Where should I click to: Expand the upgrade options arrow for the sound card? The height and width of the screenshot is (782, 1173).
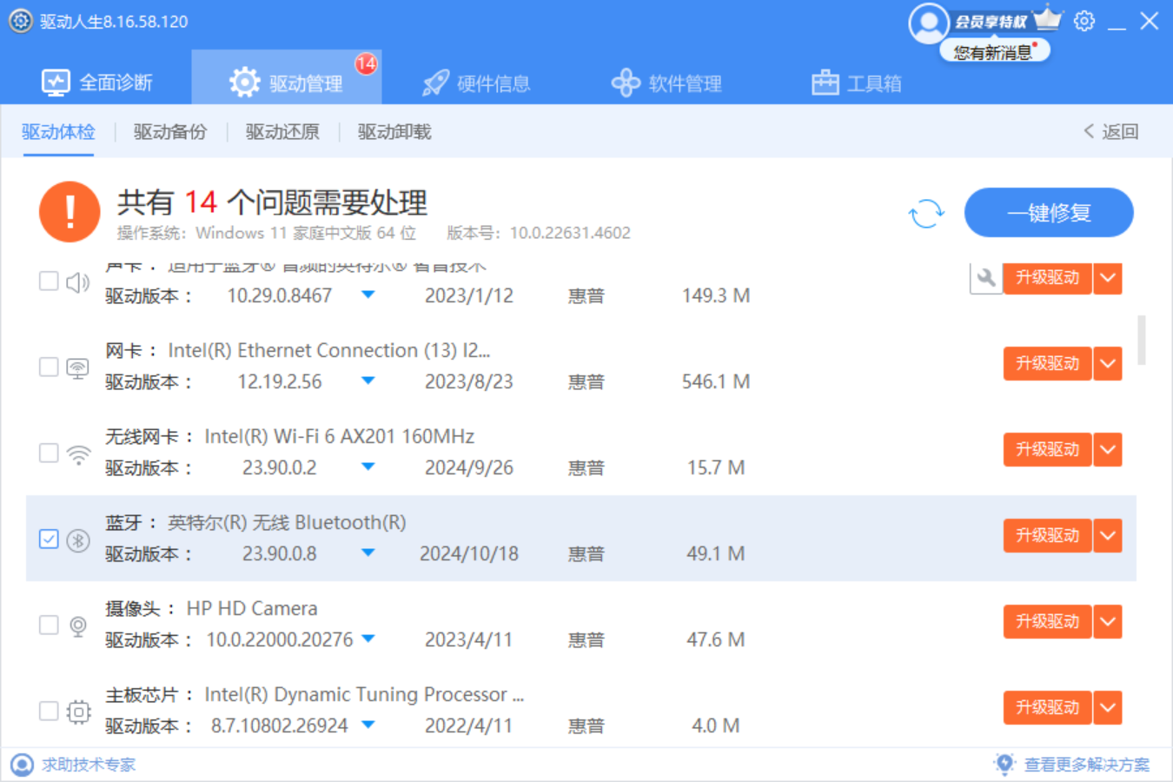click(1108, 278)
